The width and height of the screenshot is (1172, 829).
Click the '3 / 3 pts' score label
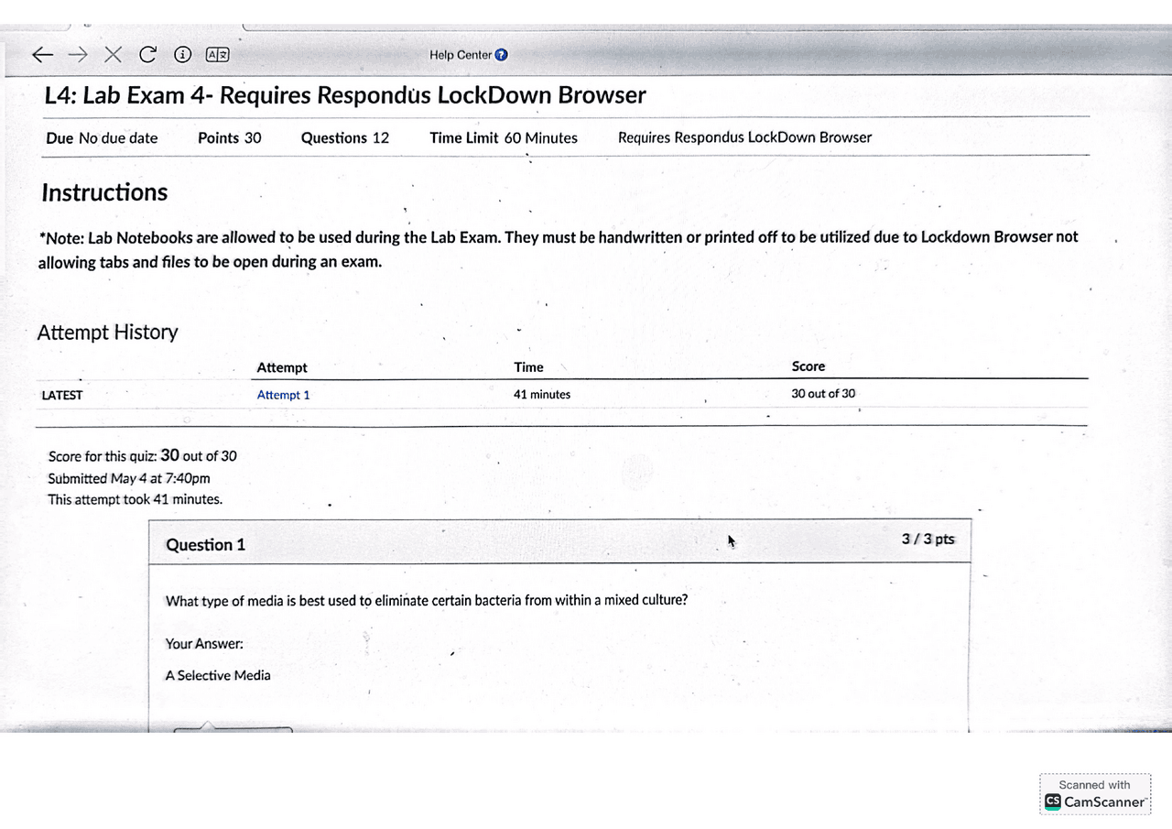[x=928, y=539]
